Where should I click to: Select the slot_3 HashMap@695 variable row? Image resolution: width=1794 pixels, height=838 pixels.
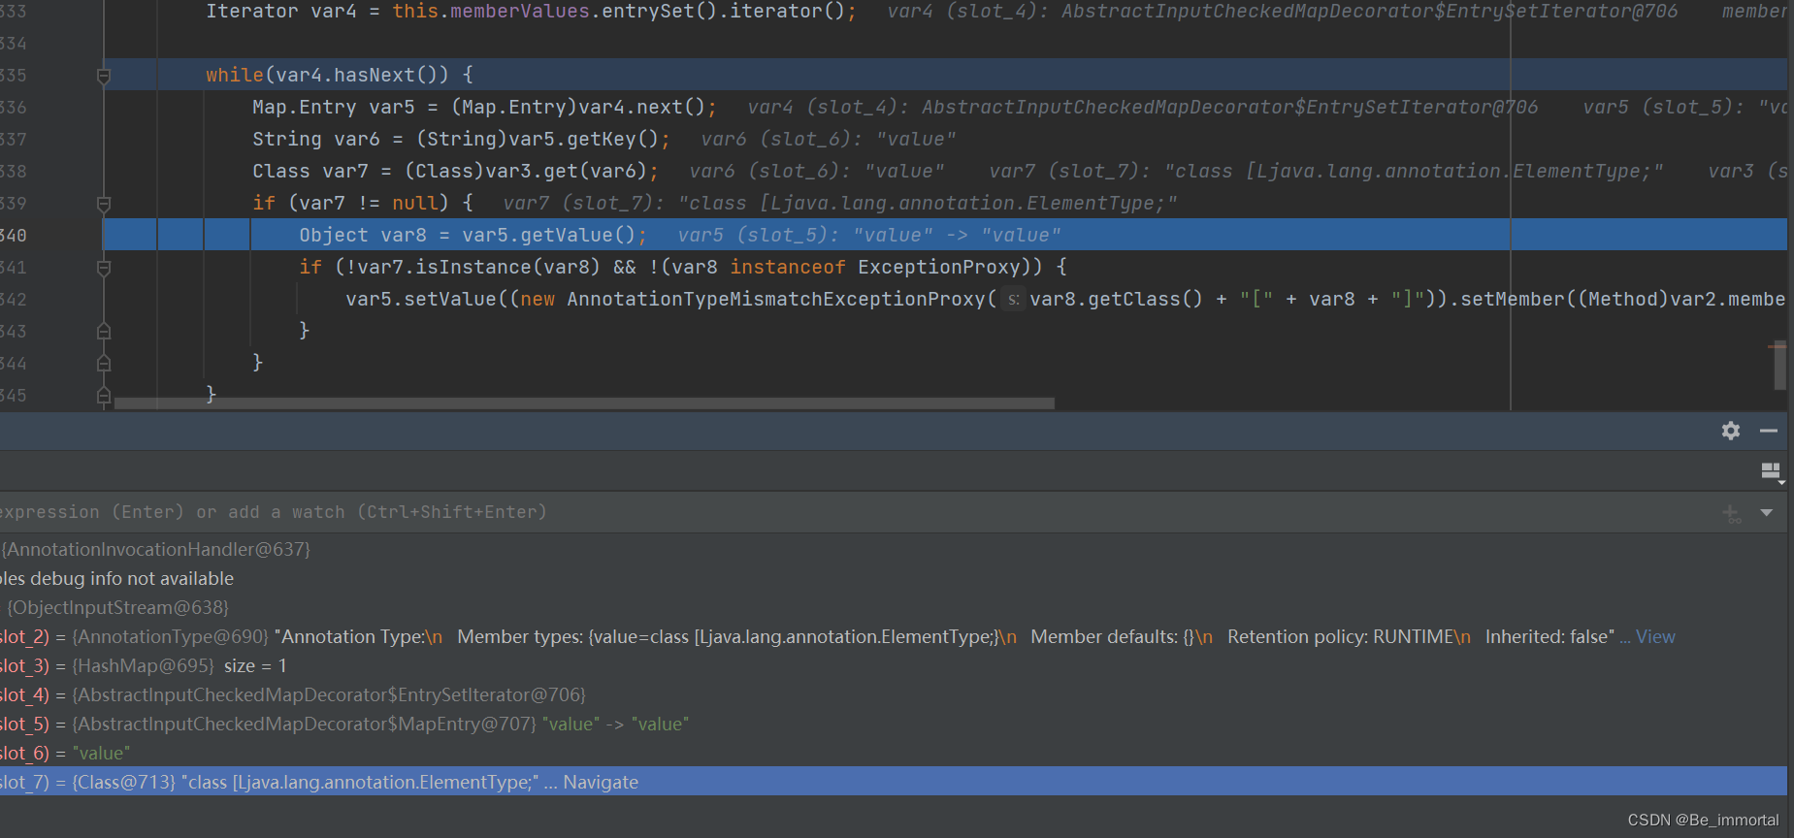point(893,666)
